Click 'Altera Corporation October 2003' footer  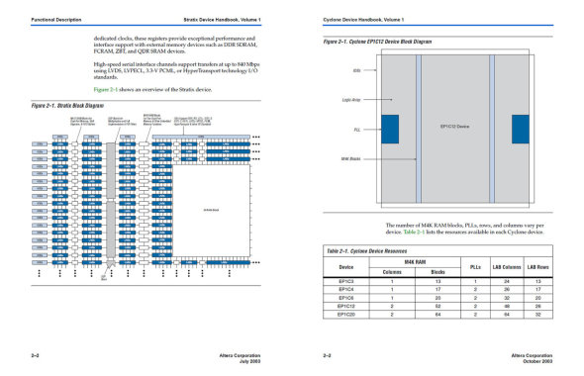click(532, 358)
